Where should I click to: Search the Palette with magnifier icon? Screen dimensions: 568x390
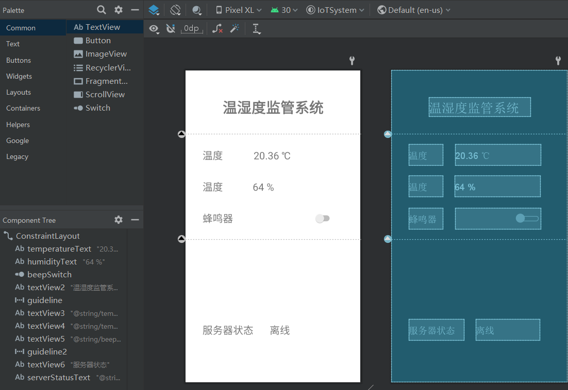(x=102, y=10)
